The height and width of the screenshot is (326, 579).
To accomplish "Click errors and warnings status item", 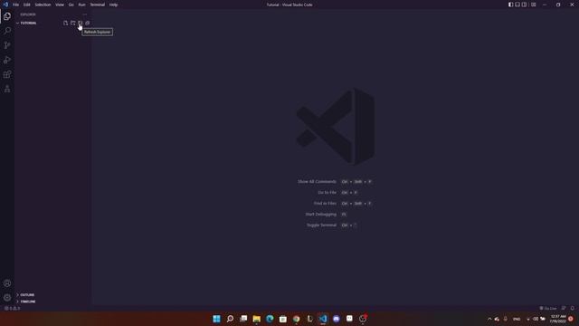I will (12, 308).
